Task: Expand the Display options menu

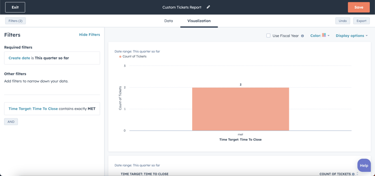Action: (x=352, y=36)
